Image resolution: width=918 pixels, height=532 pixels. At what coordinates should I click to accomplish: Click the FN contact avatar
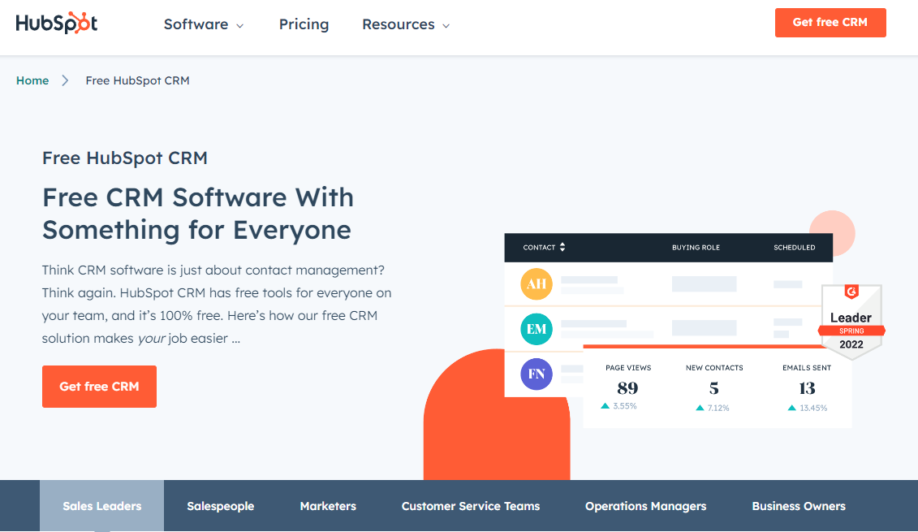(537, 374)
